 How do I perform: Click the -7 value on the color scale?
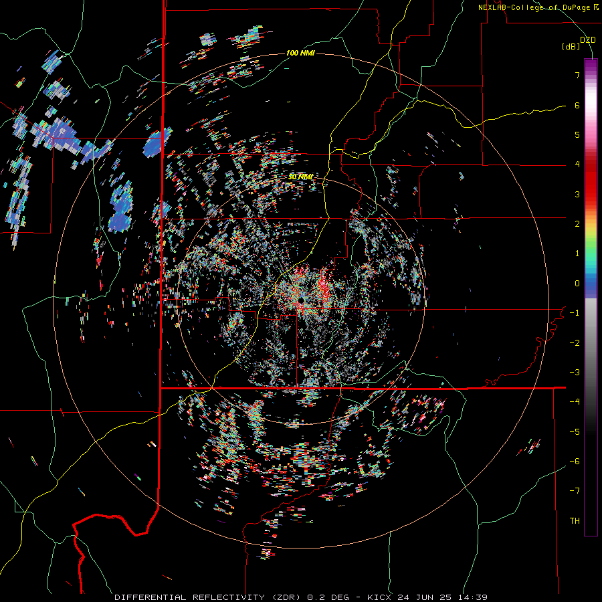(575, 491)
